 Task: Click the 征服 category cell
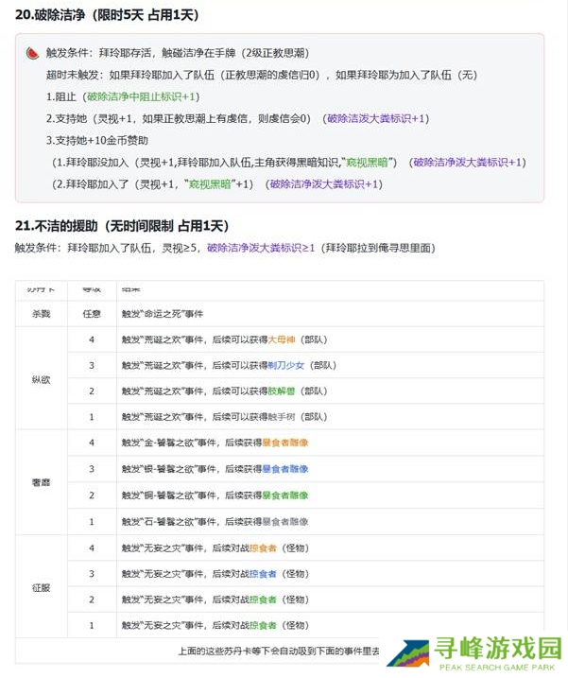point(41,587)
